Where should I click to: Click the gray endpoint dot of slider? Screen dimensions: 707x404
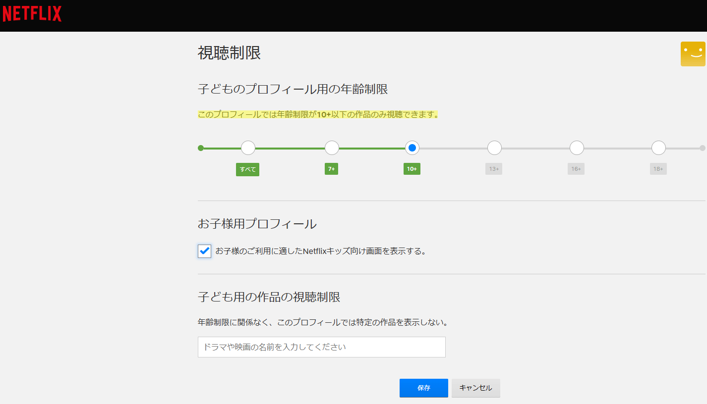tap(702, 148)
